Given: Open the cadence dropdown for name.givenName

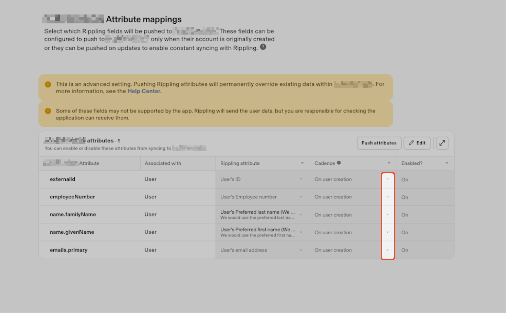Looking at the screenshot, I should (387, 232).
